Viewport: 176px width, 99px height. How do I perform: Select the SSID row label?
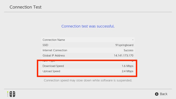pos(45,45)
